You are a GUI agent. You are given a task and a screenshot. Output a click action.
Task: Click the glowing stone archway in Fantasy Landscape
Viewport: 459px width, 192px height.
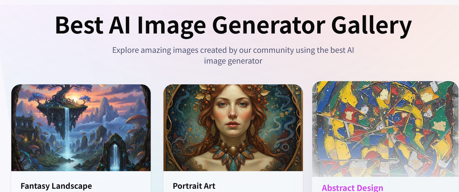coord(113,151)
